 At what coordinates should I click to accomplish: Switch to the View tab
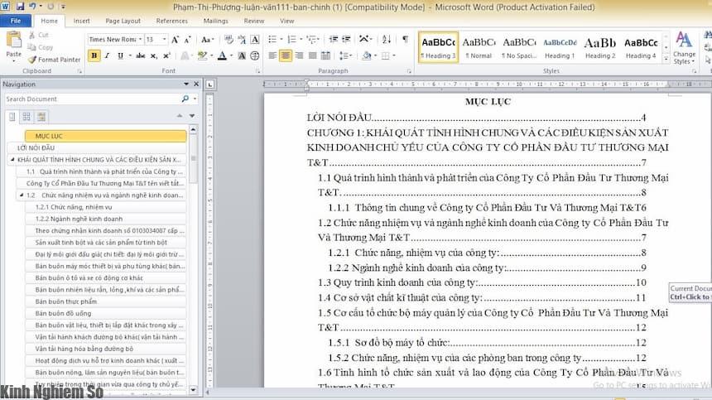pyautogui.click(x=287, y=21)
